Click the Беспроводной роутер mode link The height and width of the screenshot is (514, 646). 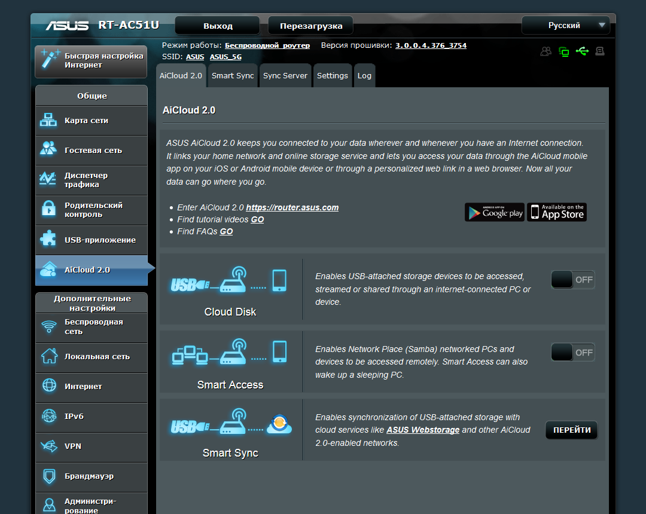pyautogui.click(x=267, y=45)
